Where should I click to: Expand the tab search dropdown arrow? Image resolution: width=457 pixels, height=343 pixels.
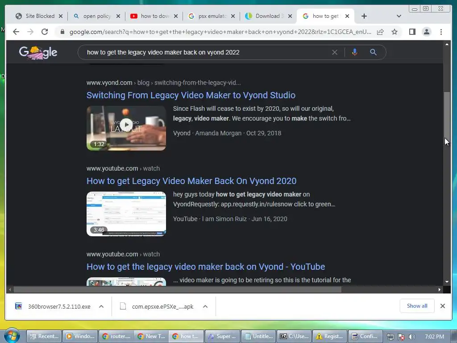pos(399,16)
